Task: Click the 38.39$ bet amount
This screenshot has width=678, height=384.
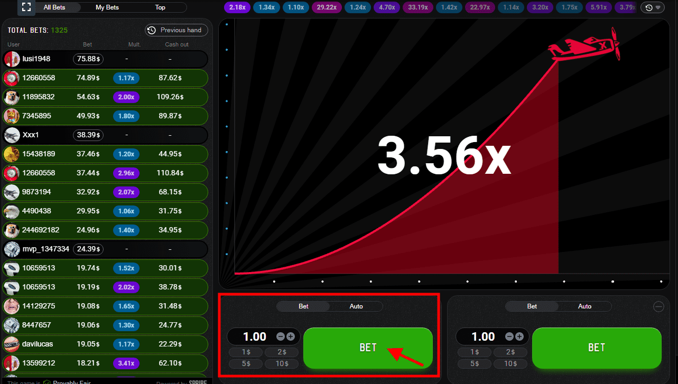Action: pos(88,135)
